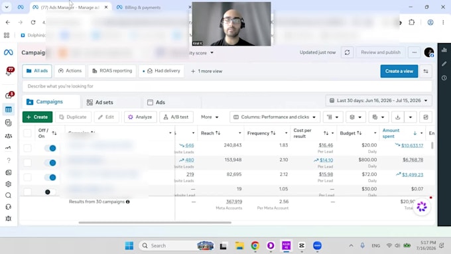Click the export download icon
Viewport: 451px width, 254px height.
pyautogui.click(x=398, y=117)
